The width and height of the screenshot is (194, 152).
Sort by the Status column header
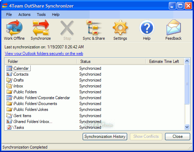[111, 61]
